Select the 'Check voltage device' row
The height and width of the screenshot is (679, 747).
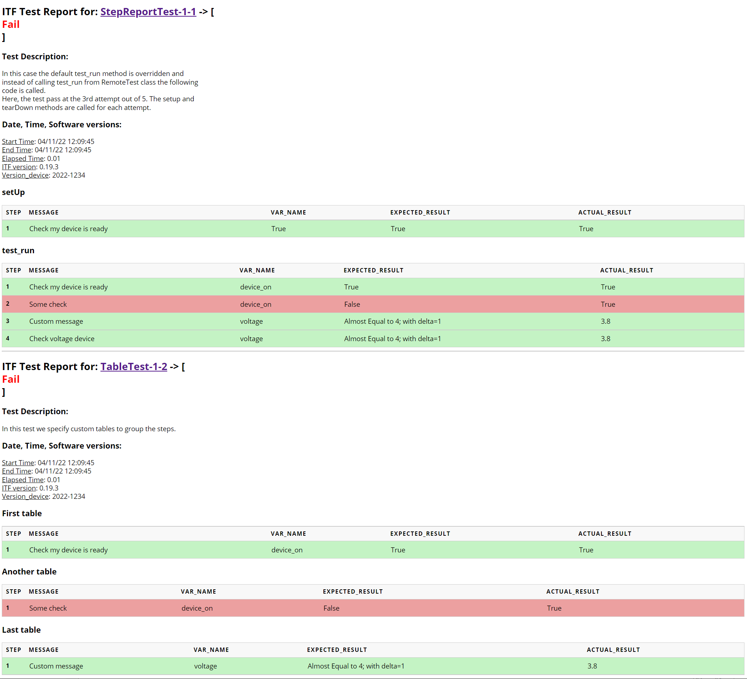click(x=373, y=339)
